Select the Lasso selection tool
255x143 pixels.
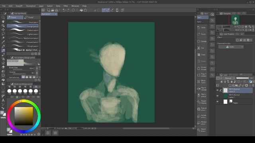pos(3,34)
